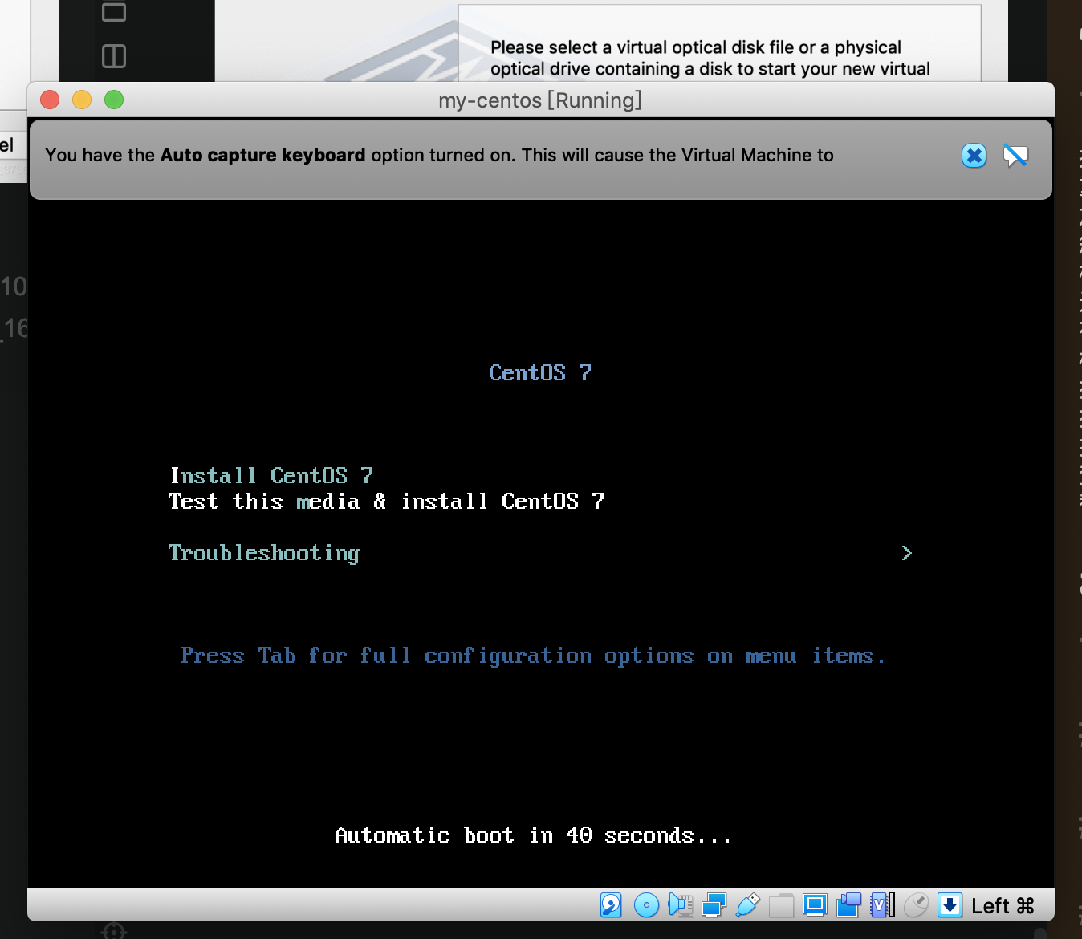Open the display settings status icon
Screen dimensions: 1082x939
[815, 905]
